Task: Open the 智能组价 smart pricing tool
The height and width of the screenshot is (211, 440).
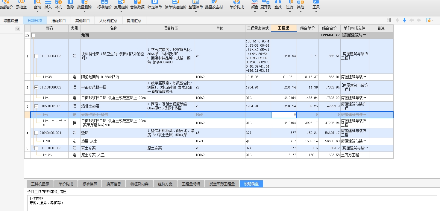Action: pos(7,4)
